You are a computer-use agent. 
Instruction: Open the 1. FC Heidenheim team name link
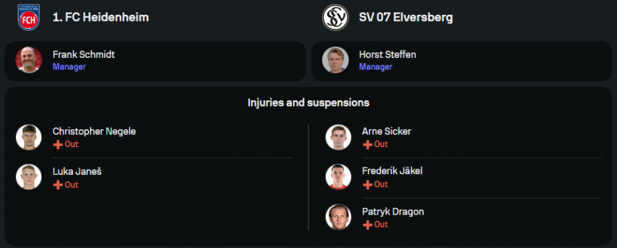point(100,17)
